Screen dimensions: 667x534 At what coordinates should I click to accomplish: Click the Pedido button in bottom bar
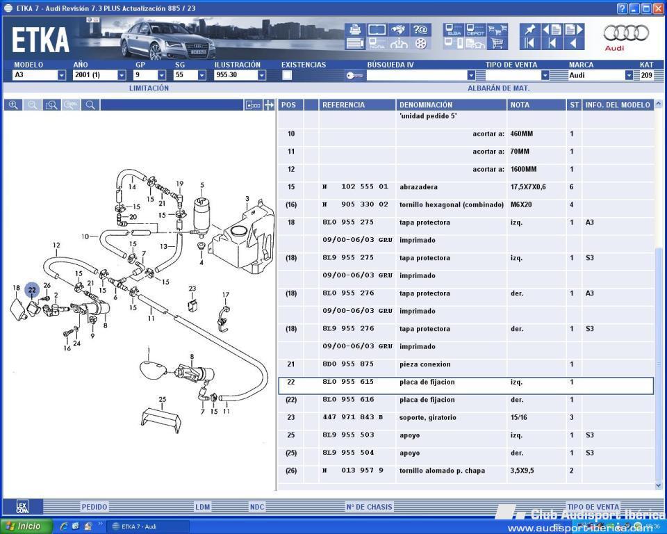tap(94, 507)
